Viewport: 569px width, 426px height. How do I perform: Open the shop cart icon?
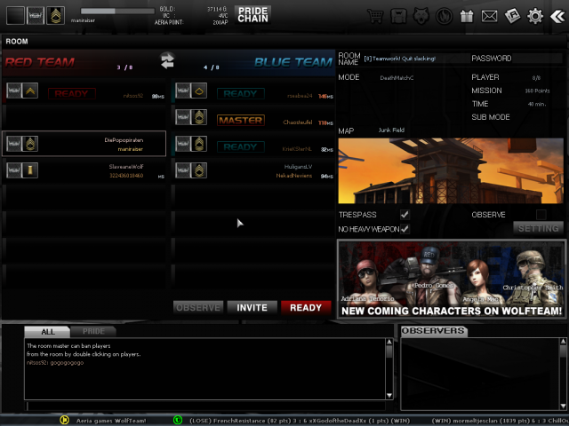pyautogui.click(x=375, y=16)
